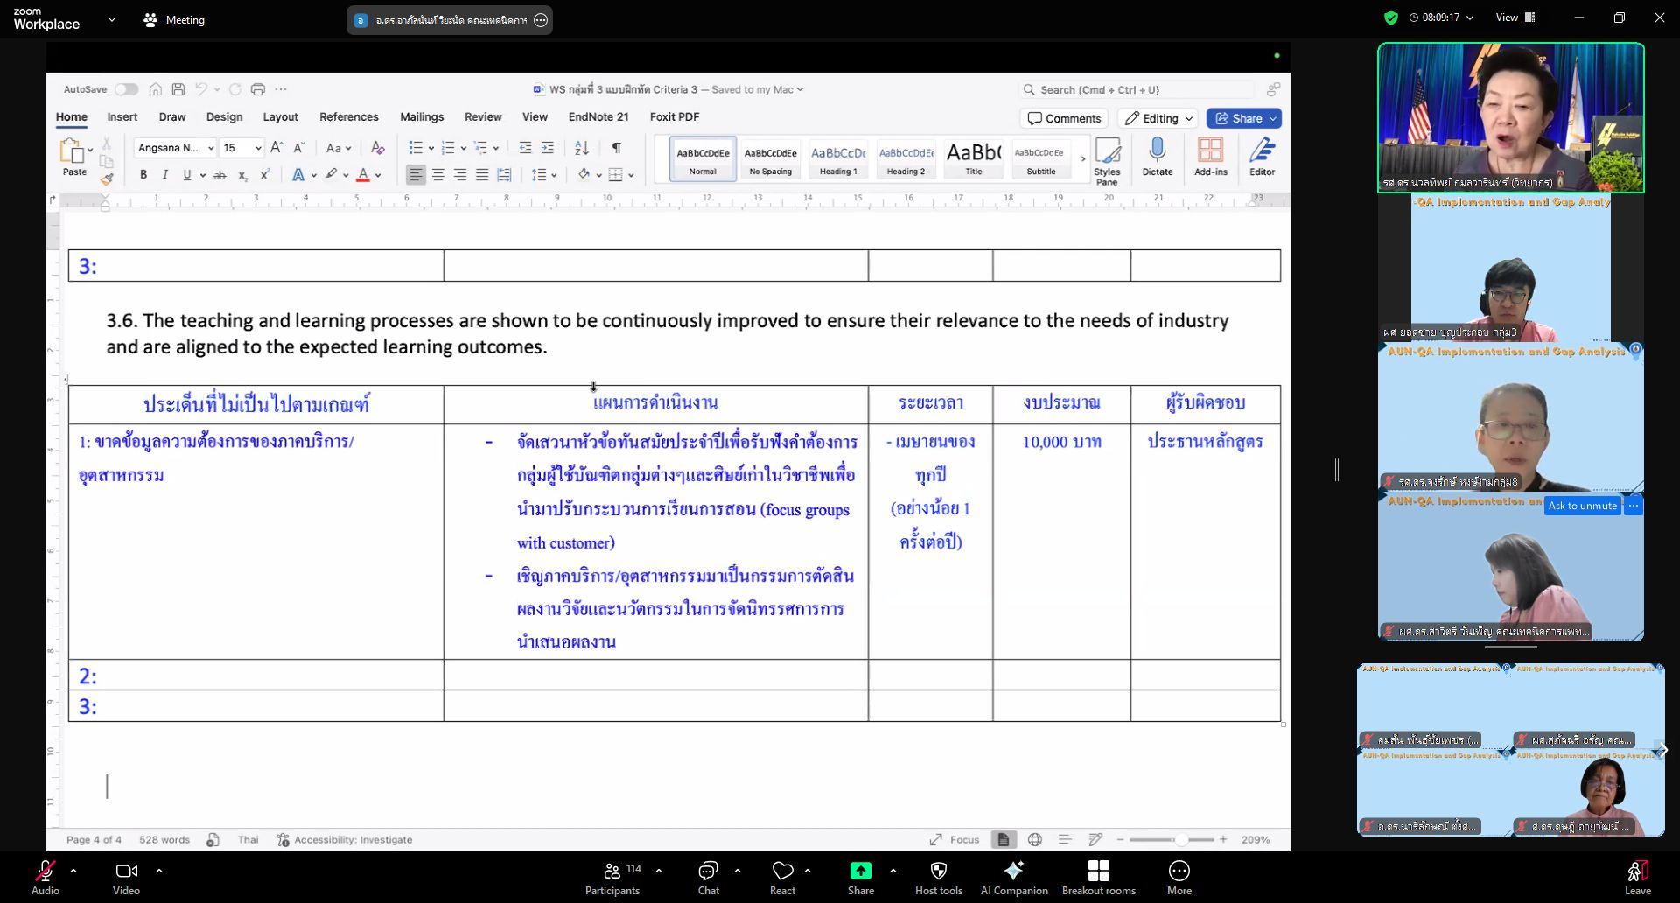The height and width of the screenshot is (903, 1680).
Task: Toggle Subscript formatting
Action: tap(242, 175)
